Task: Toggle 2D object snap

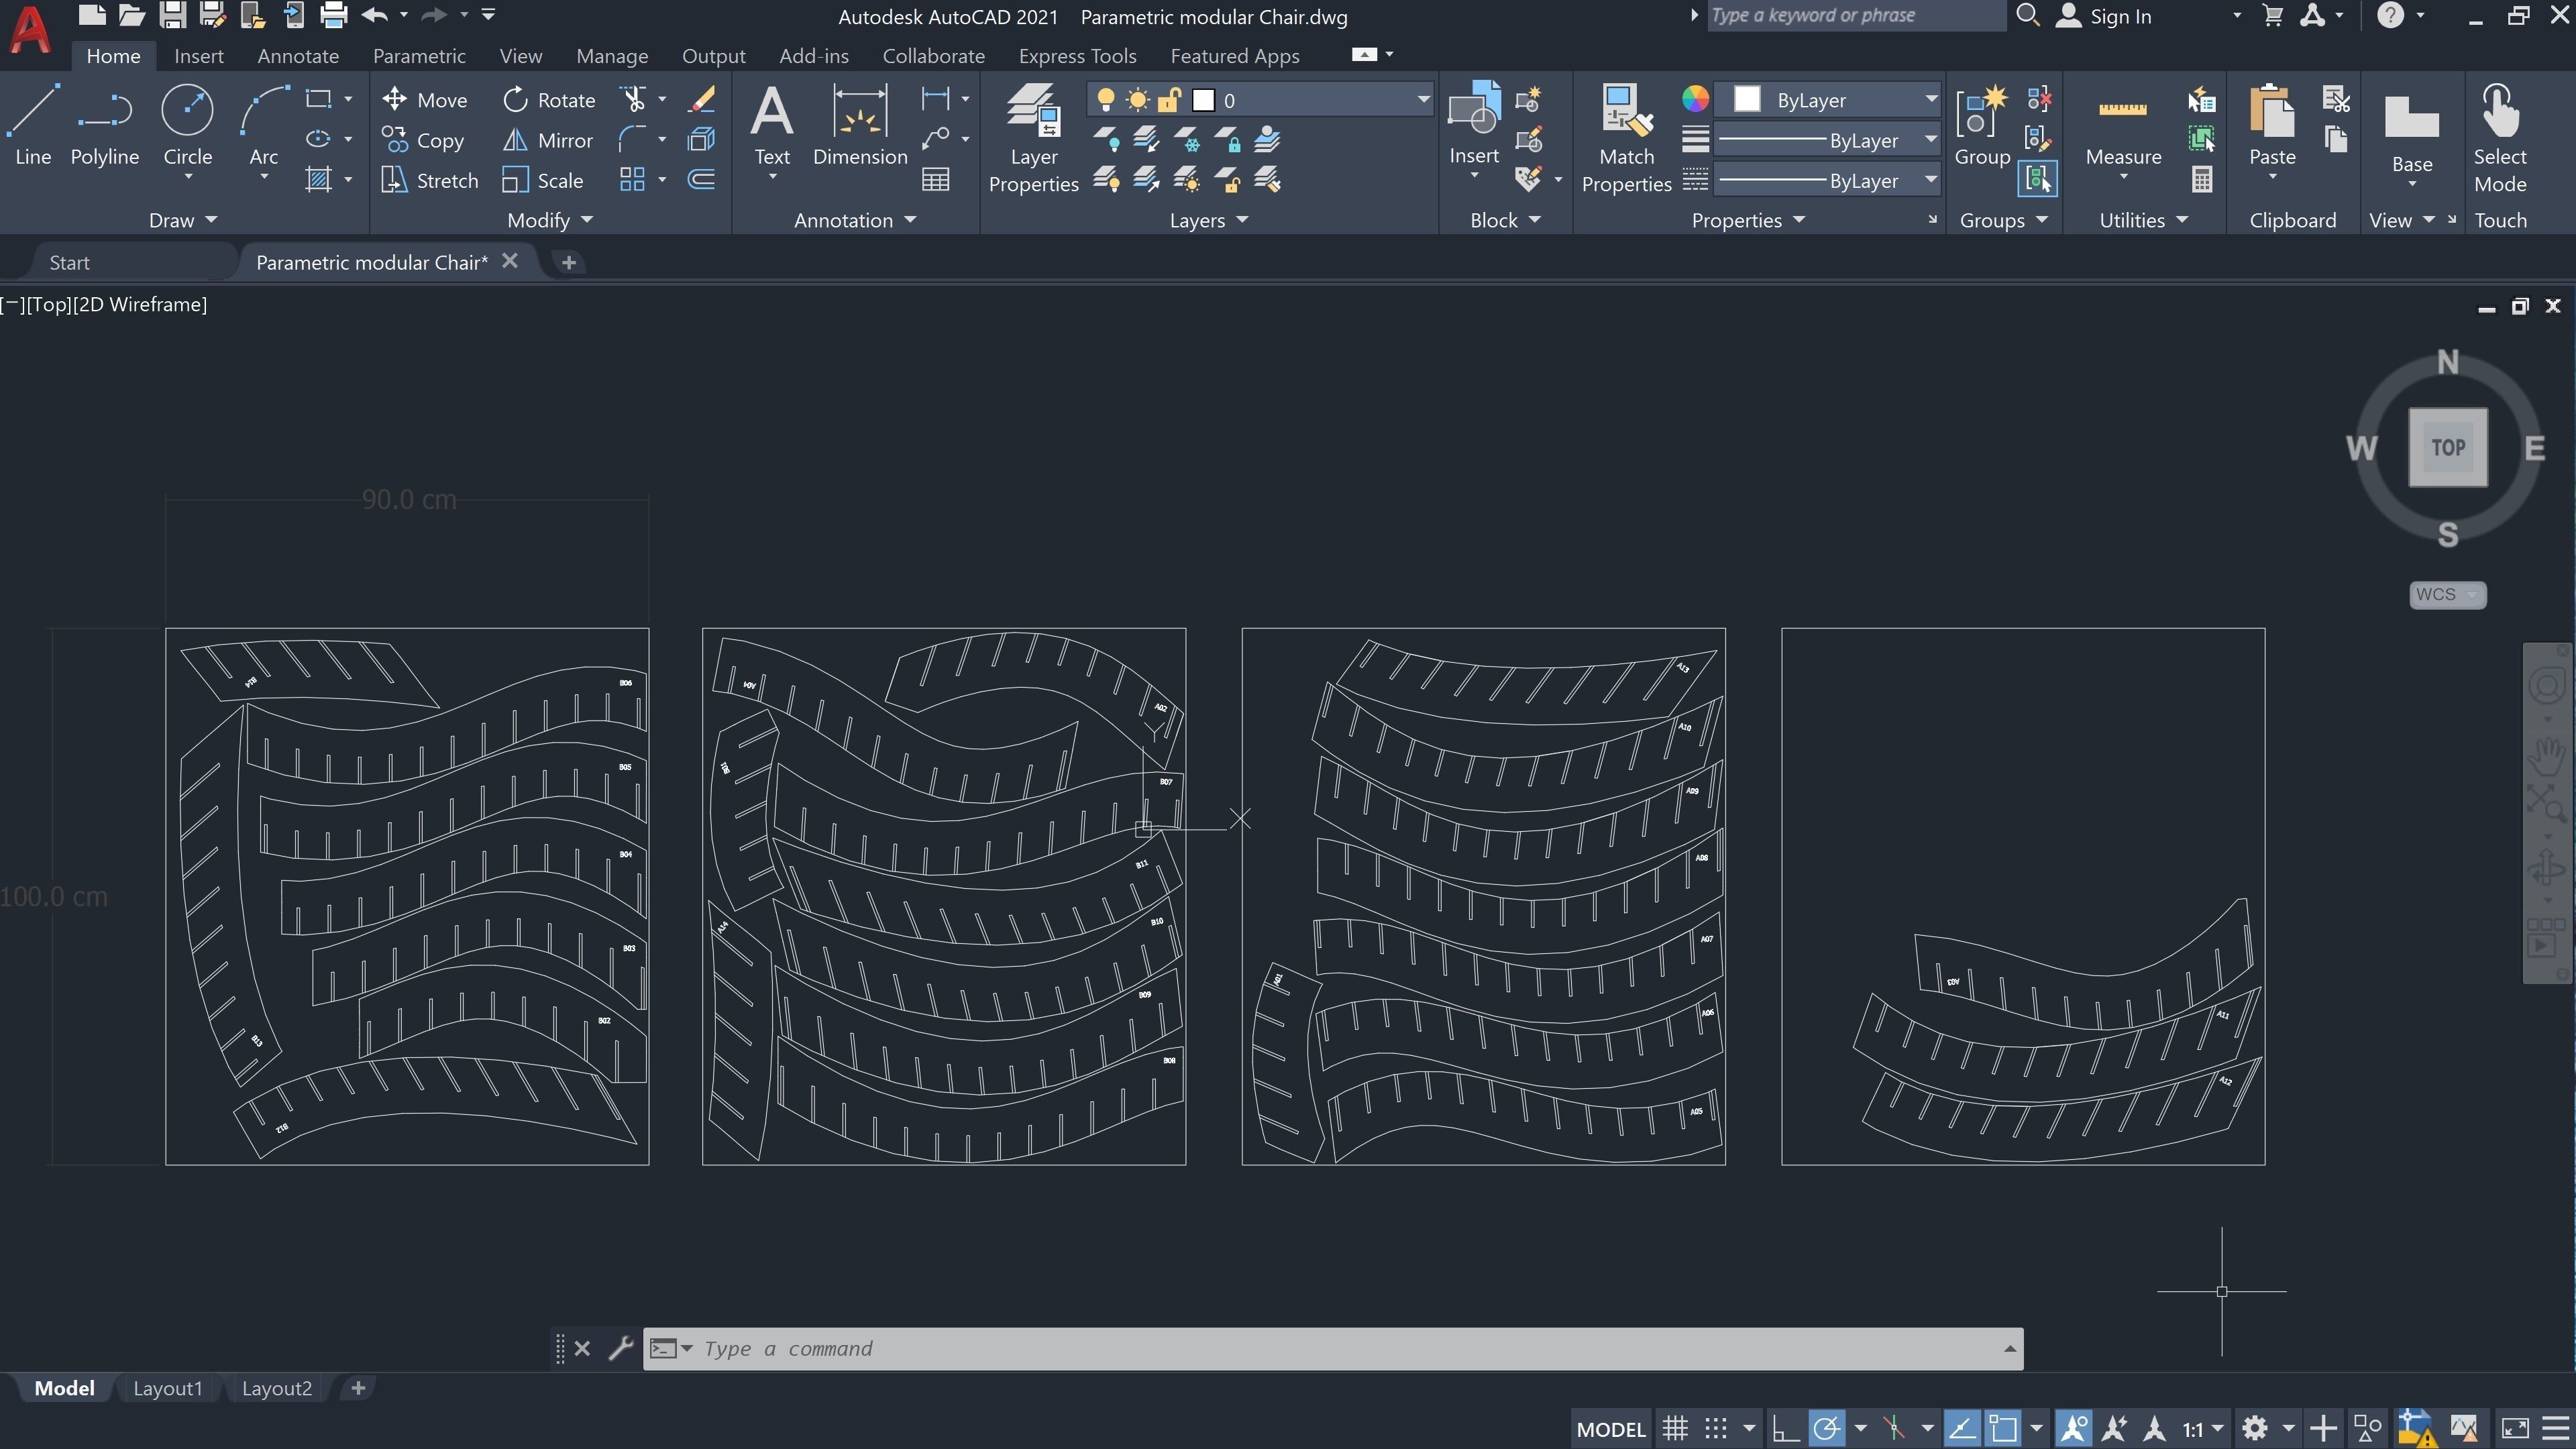Action: coord(2003,1428)
